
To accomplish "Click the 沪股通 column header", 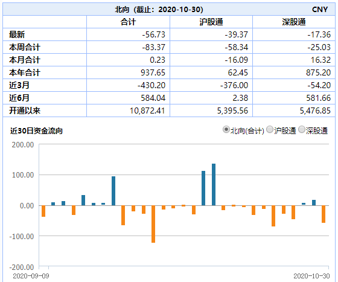I will click(211, 22).
